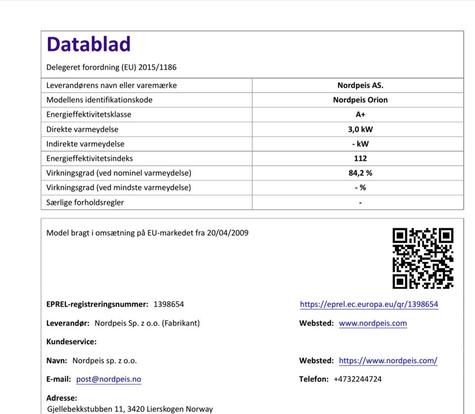
Task: Select the '112' index value
Action: [x=360, y=158]
